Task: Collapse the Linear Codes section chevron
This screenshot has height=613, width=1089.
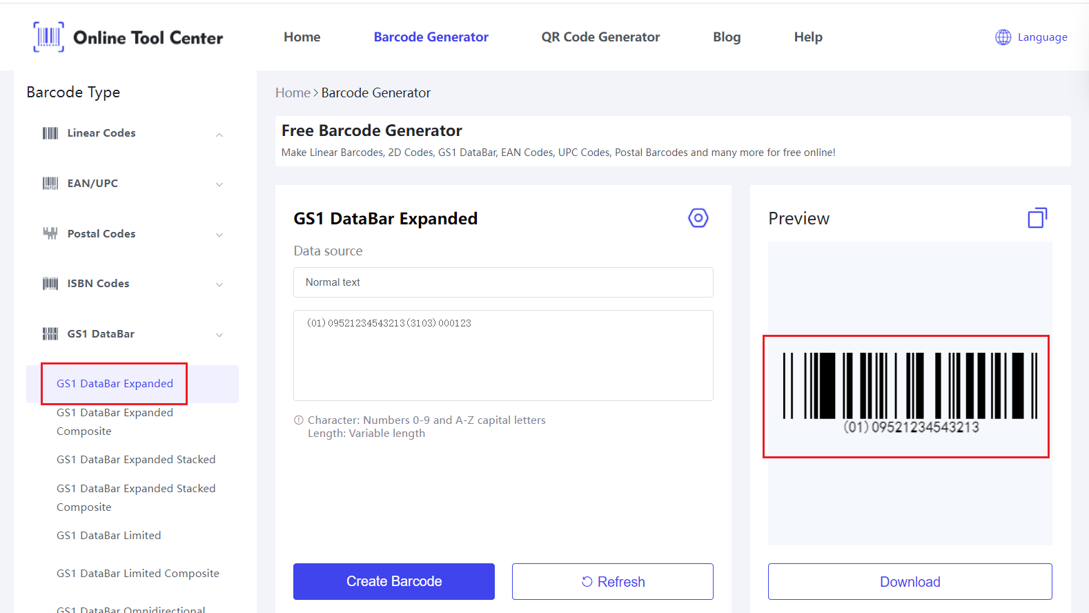Action: tap(219, 135)
